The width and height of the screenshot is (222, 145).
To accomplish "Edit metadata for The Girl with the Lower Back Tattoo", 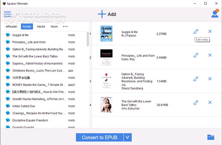I will [x=196, y=102].
